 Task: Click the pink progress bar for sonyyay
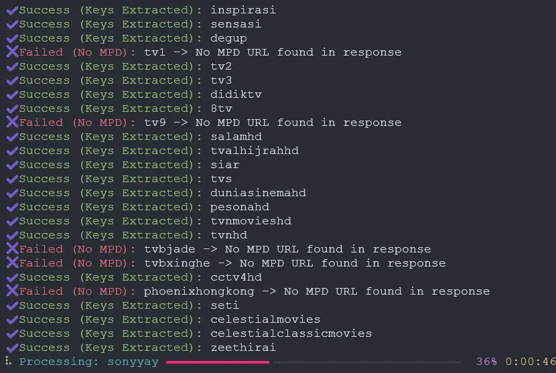(x=217, y=362)
